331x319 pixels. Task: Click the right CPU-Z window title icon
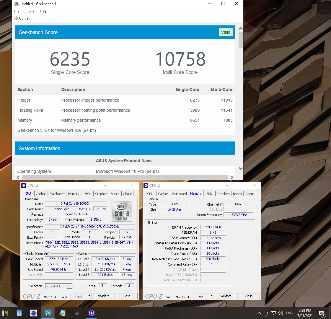pyautogui.click(x=146, y=185)
